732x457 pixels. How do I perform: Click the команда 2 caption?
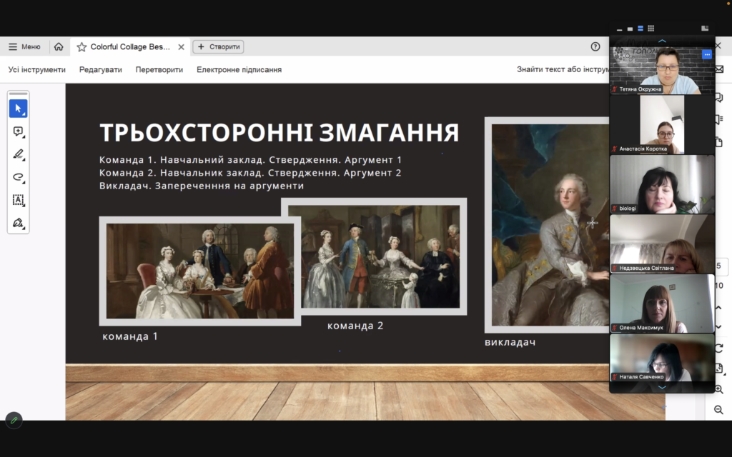pos(355,326)
